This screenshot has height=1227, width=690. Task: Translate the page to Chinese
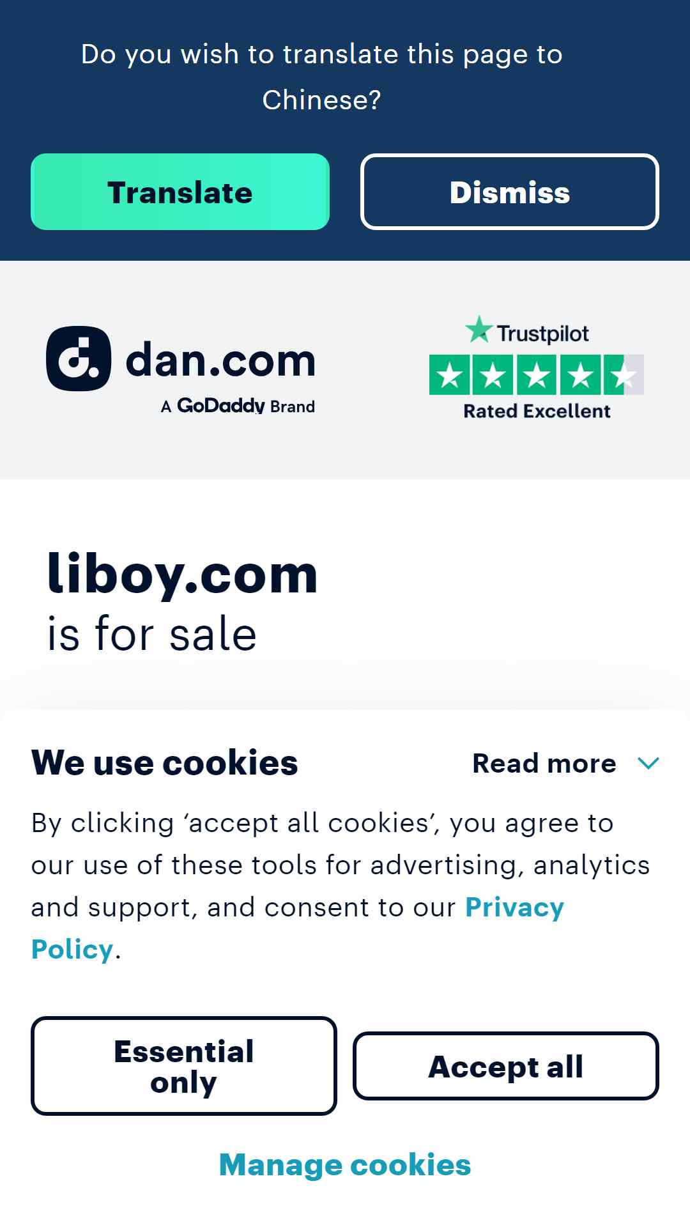pyautogui.click(x=180, y=192)
